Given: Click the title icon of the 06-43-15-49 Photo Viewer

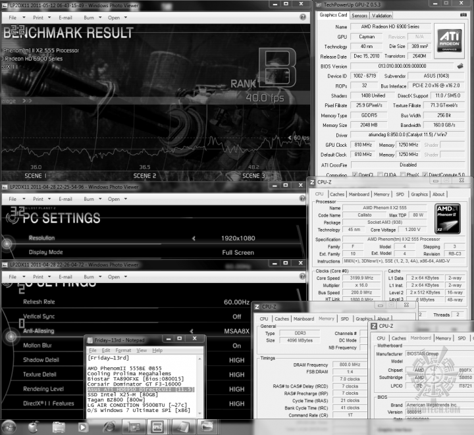Looking at the screenshot, I should [x=5, y=5].
